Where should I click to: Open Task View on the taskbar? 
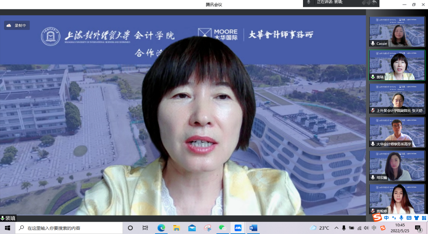(145, 228)
